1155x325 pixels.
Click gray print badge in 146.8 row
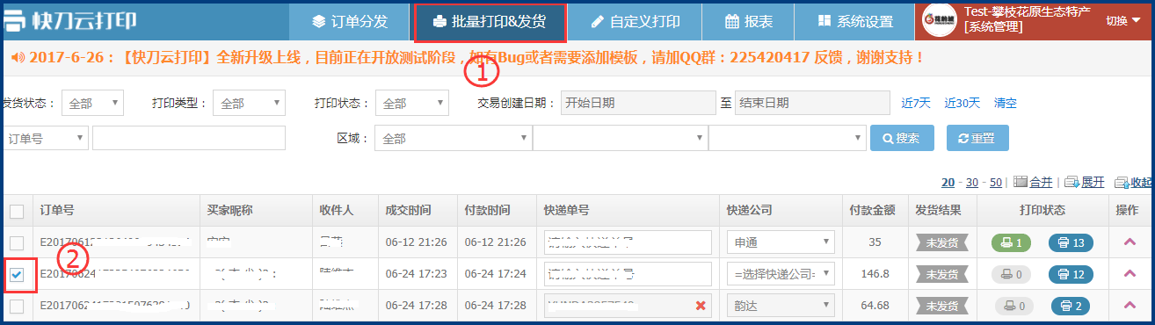click(x=1012, y=275)
